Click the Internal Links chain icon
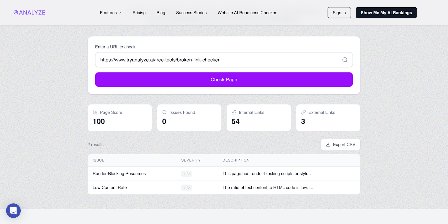The image size is (448, 224). point(234,112)
